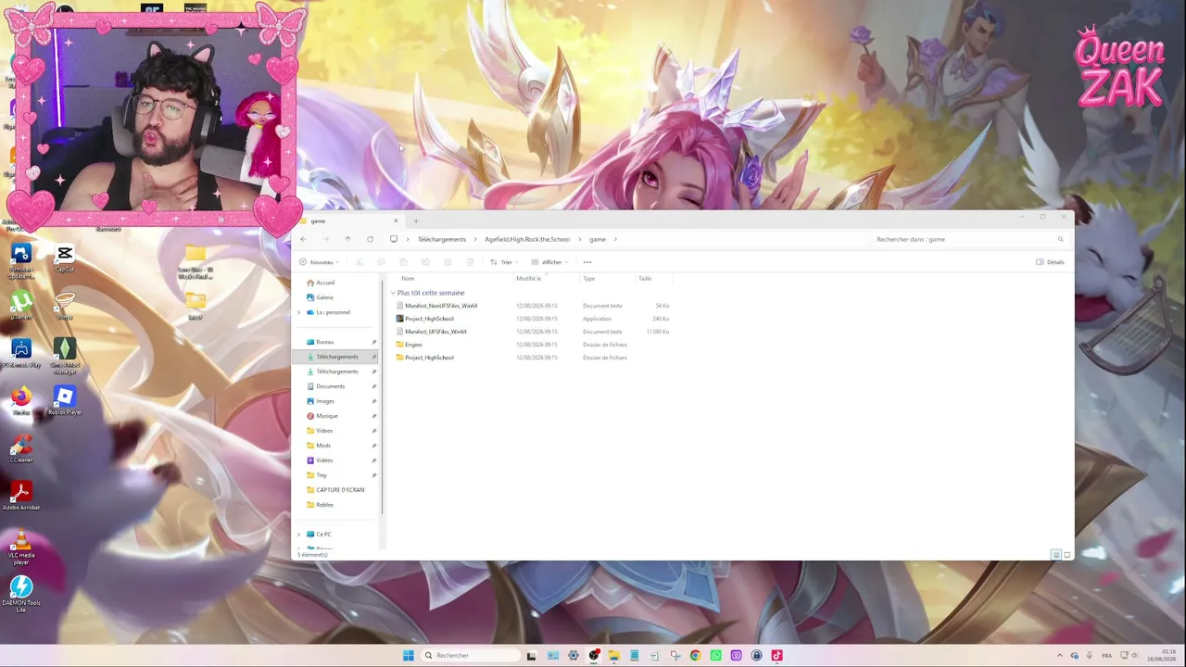Open a new File Explorer tab
Image resolution: width=1186 pixels, height=667 pixels.
tap(416, 220)
